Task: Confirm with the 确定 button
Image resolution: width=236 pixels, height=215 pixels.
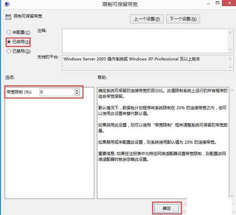Action: tap(167, 208)
